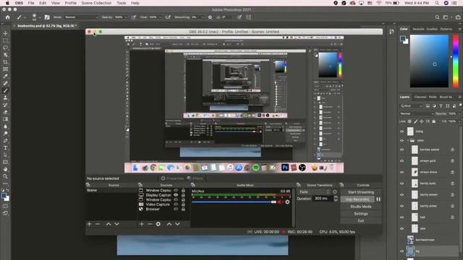The image size is (463, 260).
Task: Select the Eyedropper tool
Action: [5, 77]
